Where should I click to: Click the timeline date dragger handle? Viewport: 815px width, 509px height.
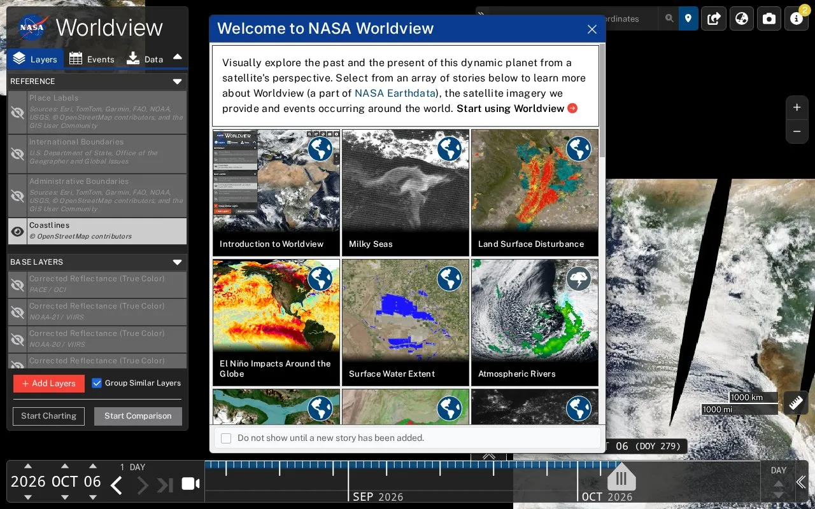621,477
